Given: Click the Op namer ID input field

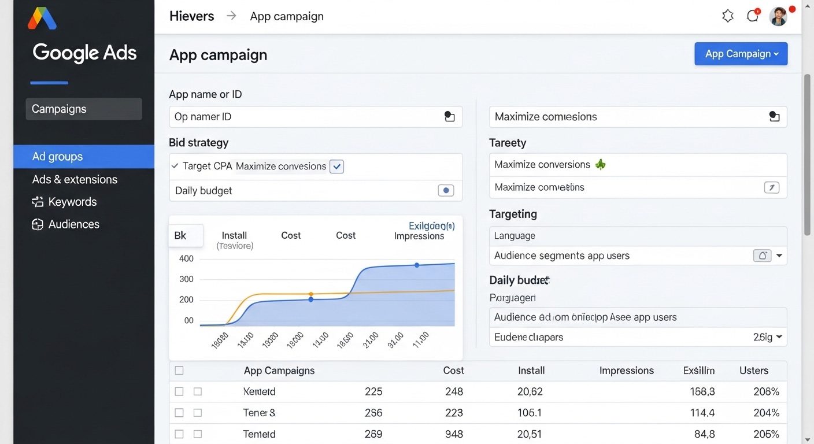Looking at the screenshot, I should [x=316, y=117].
